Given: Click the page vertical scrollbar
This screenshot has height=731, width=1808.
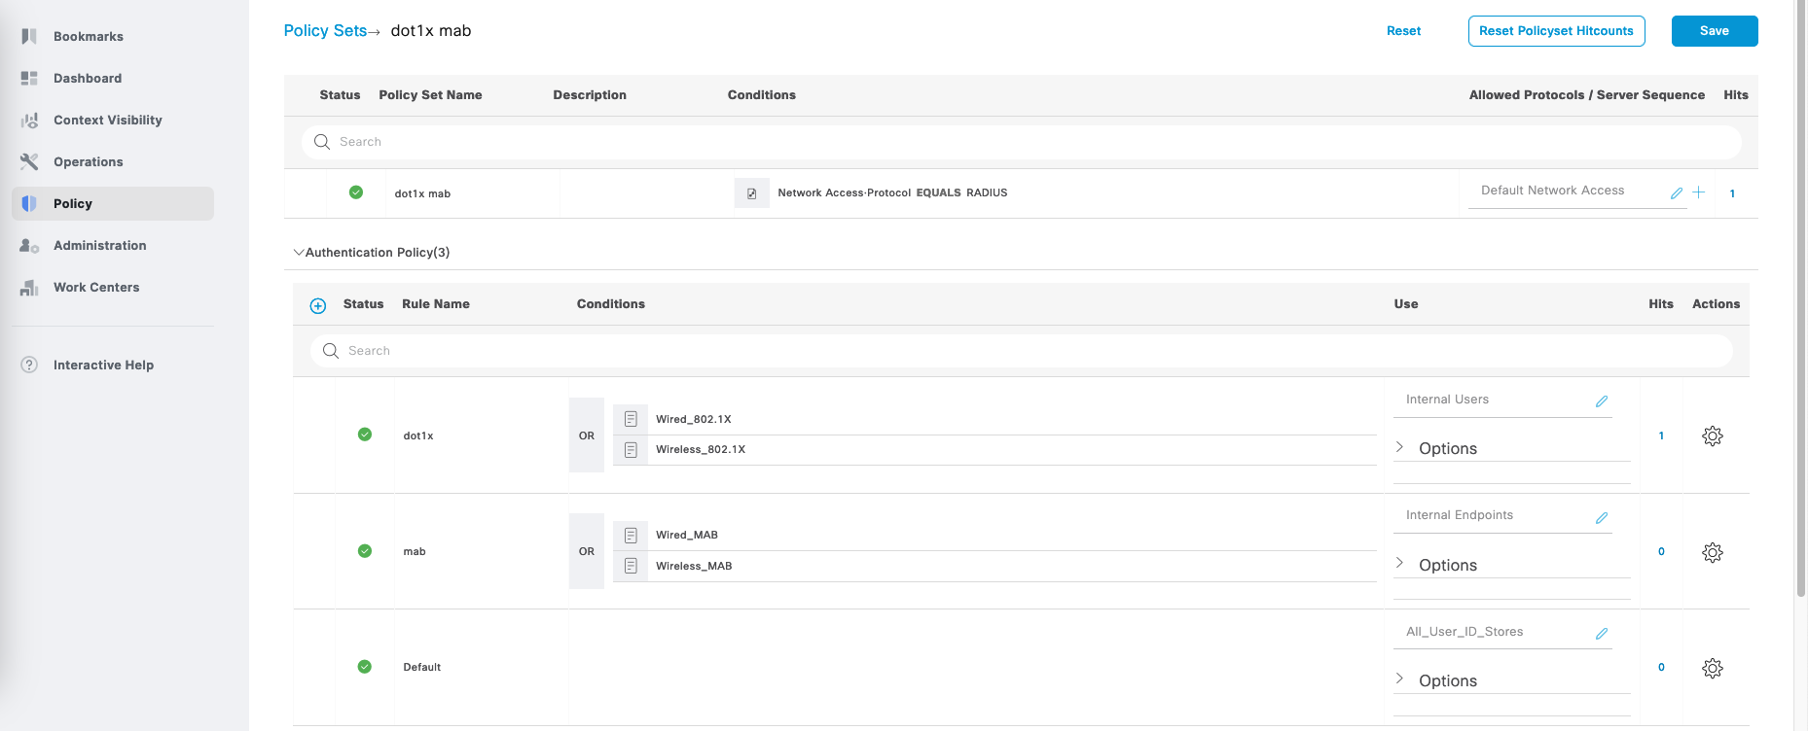Looking at the screenshot, I should click(x=1800, y=292).
